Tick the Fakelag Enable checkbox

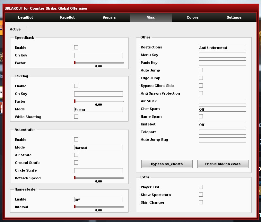[x=76, y=86]
